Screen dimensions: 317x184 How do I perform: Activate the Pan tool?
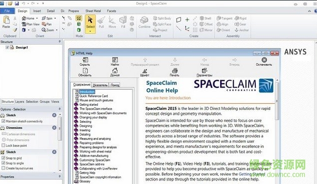[47, 24]
